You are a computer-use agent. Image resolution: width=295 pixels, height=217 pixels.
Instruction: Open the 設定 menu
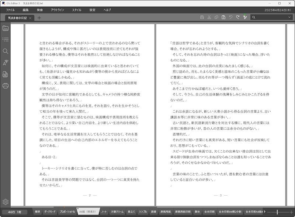coord(93,10)
